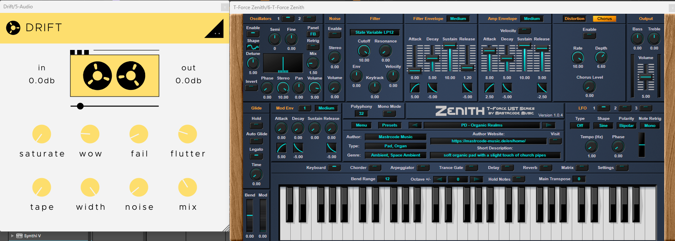The image size is (675, 241).
Task: Click the Drift wow knob
Action: pos(90,134)
